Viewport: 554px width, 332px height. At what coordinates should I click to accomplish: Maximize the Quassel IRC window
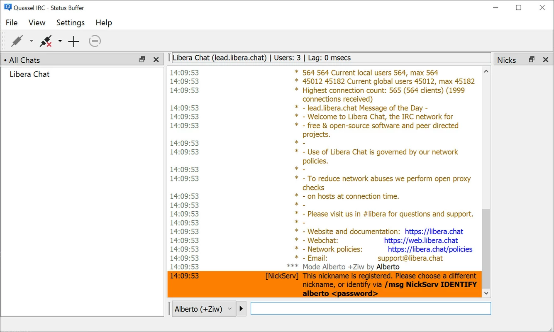tap(518, 7)
